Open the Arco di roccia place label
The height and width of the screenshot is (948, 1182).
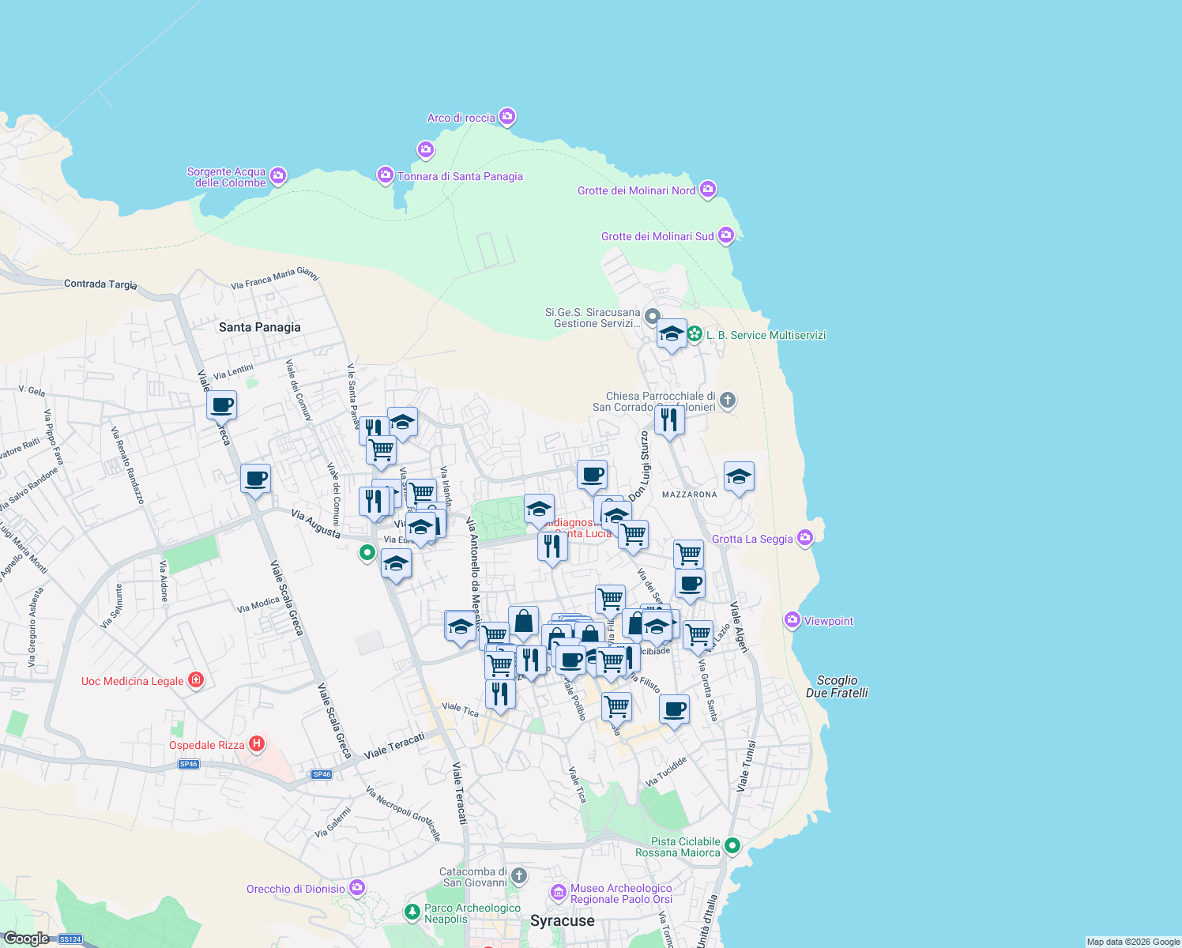click(461, 118)
